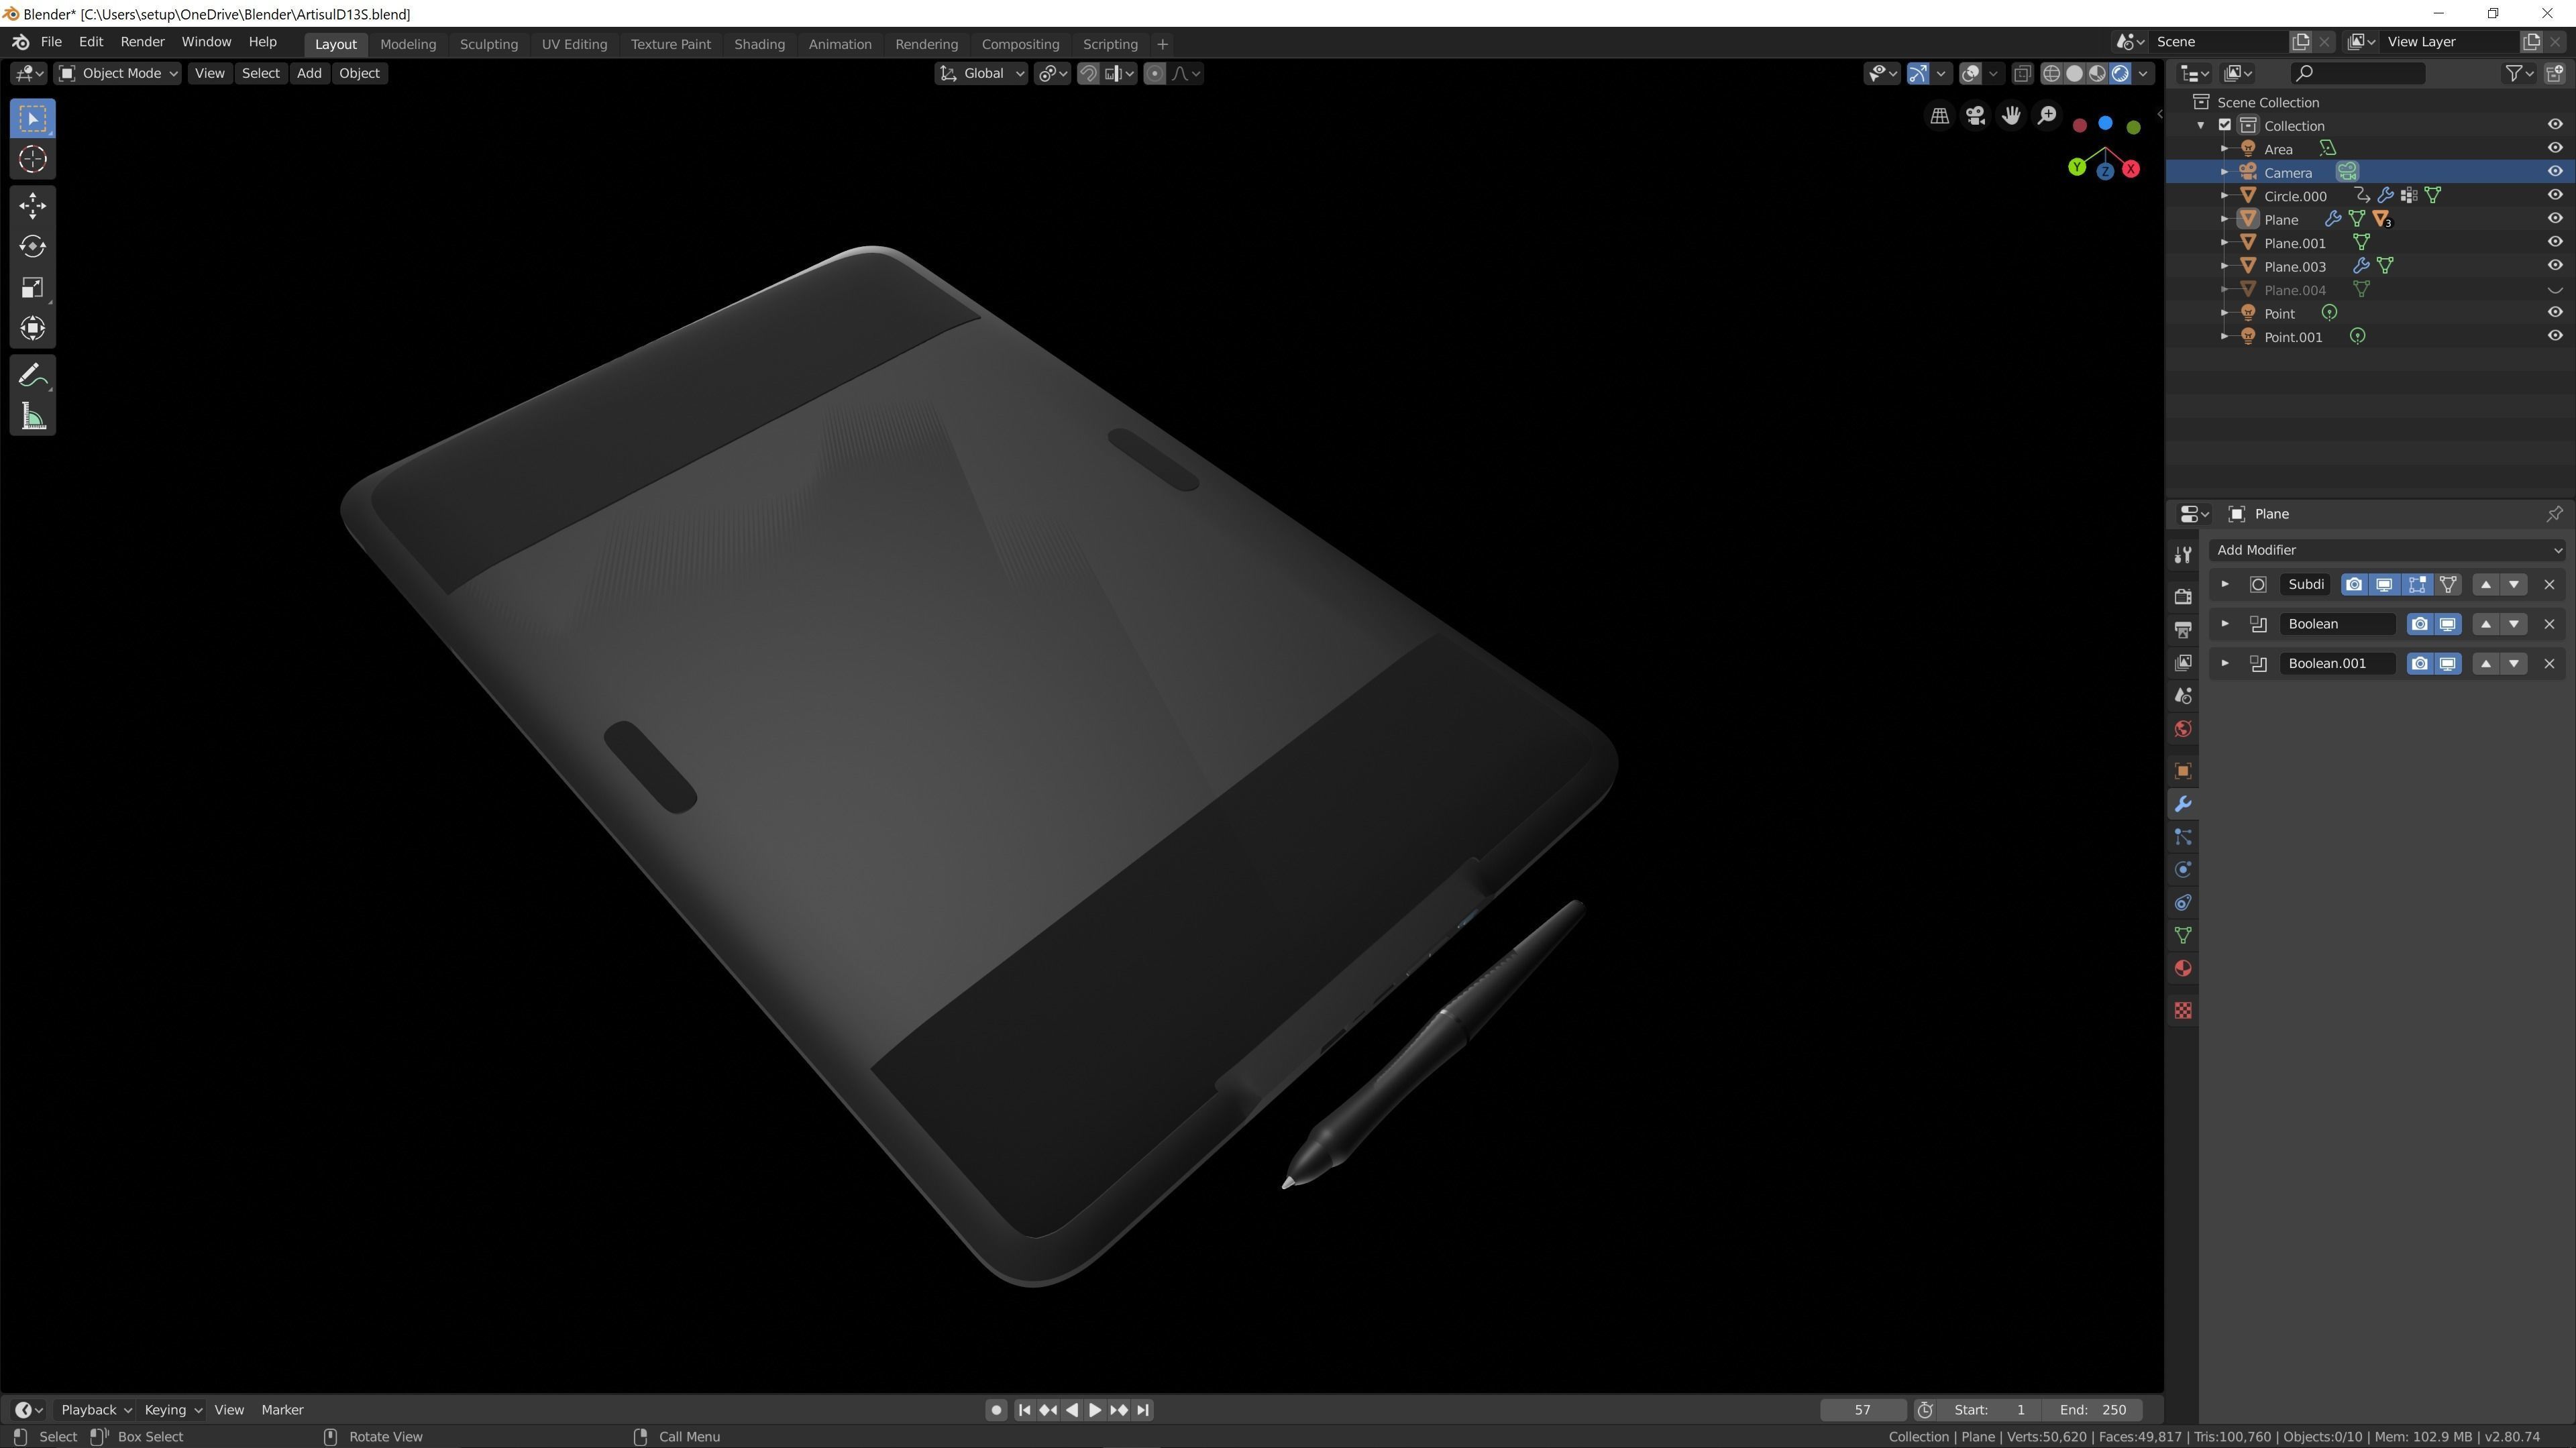Screen dimensions: 2576x1448
Task: Open Scene properties tab
Action: (2183, 696)
